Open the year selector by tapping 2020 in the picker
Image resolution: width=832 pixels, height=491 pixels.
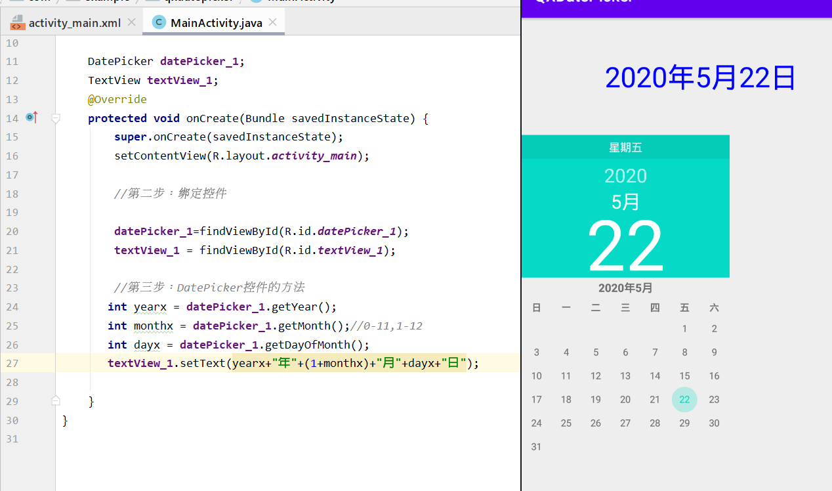[625, 176]
